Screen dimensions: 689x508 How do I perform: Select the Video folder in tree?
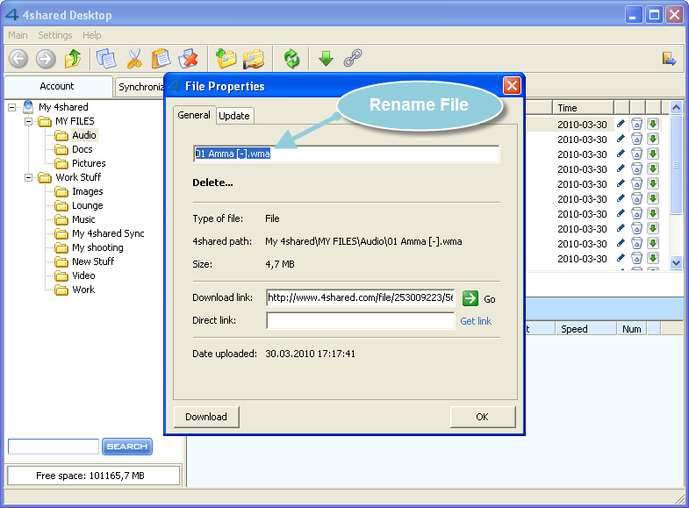pos(83,275)
